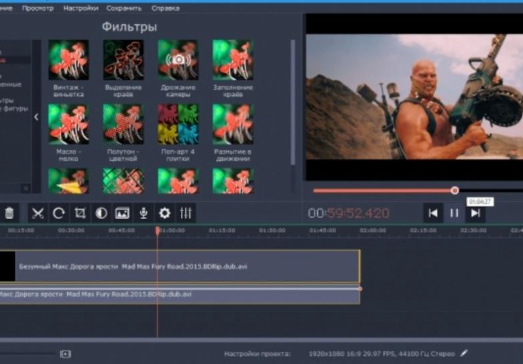The height and width of the screenshot is (364, 523).
Task: Select the Заполнение краёв filter thumbnail
Action: click(233, 60)
